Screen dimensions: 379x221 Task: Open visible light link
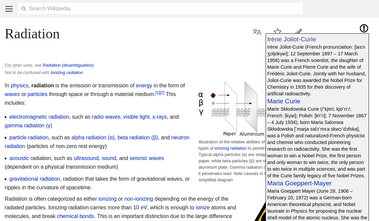136,117
